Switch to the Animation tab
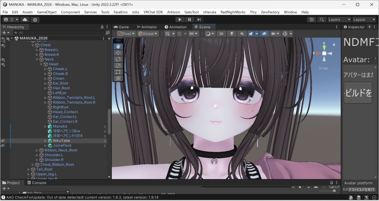379x201 pixels. [x=175, y=27]
